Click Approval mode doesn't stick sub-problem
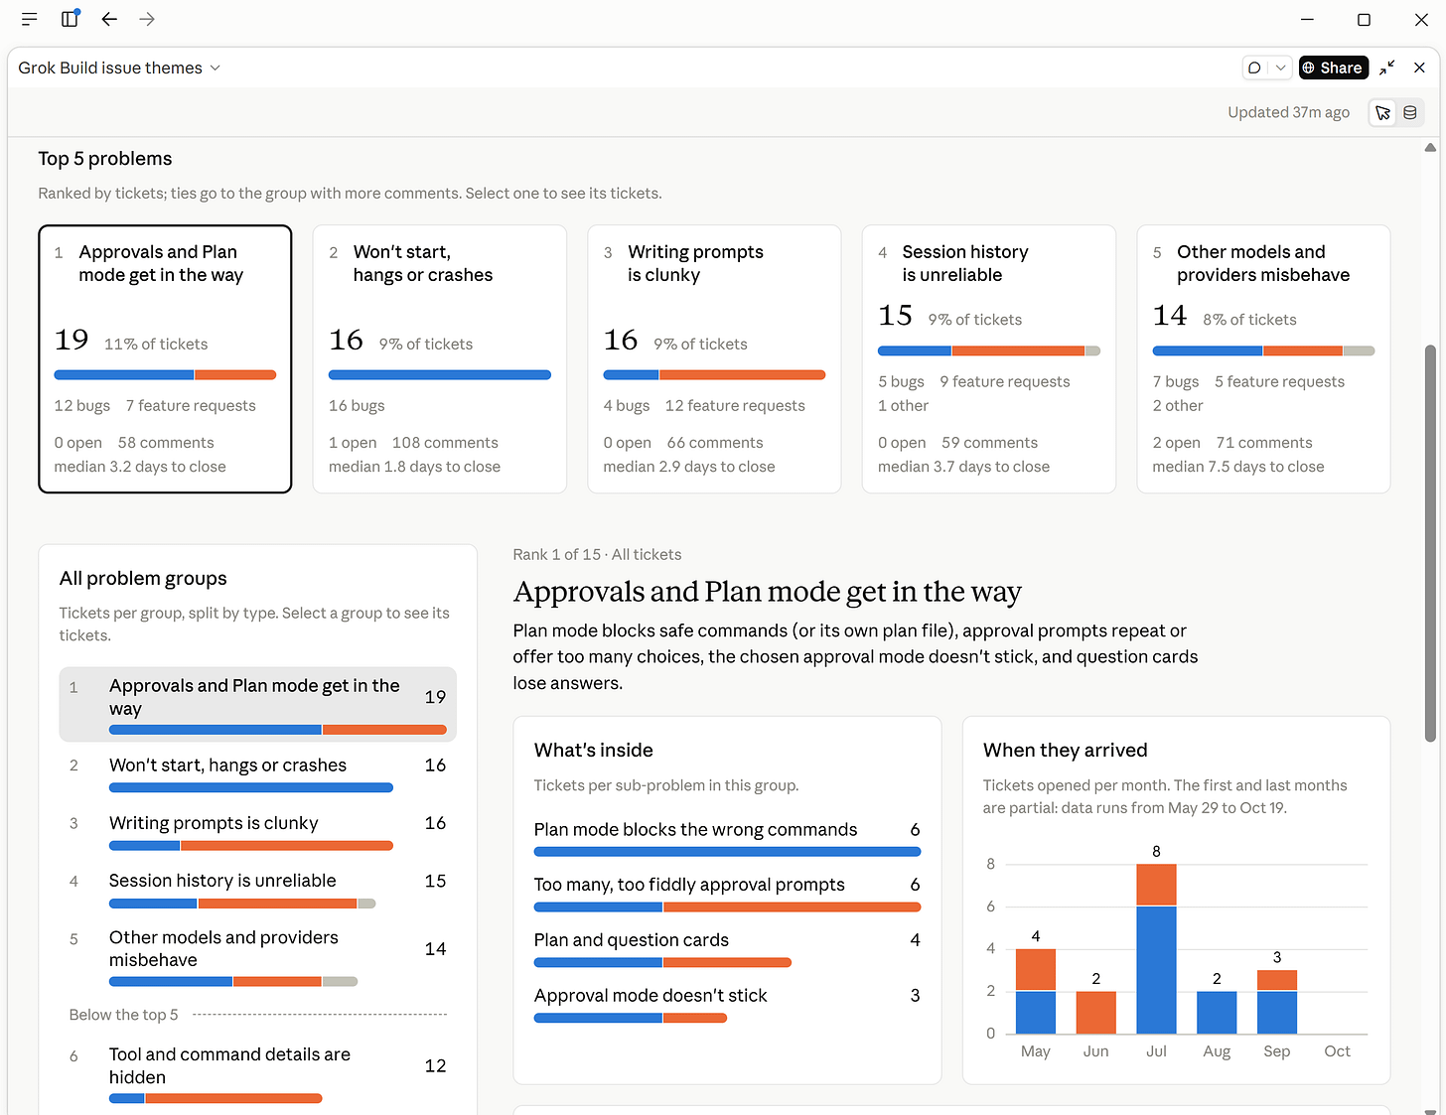The height and width of the screenshot is (1115, 1446). tap(727, 1005)
